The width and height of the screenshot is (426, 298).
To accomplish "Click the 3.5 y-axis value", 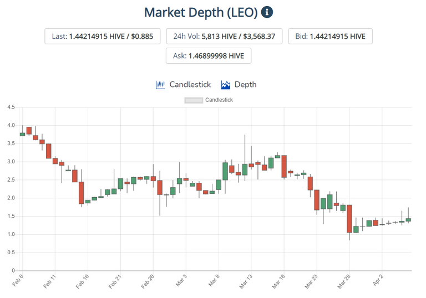I will click(11, 143).
